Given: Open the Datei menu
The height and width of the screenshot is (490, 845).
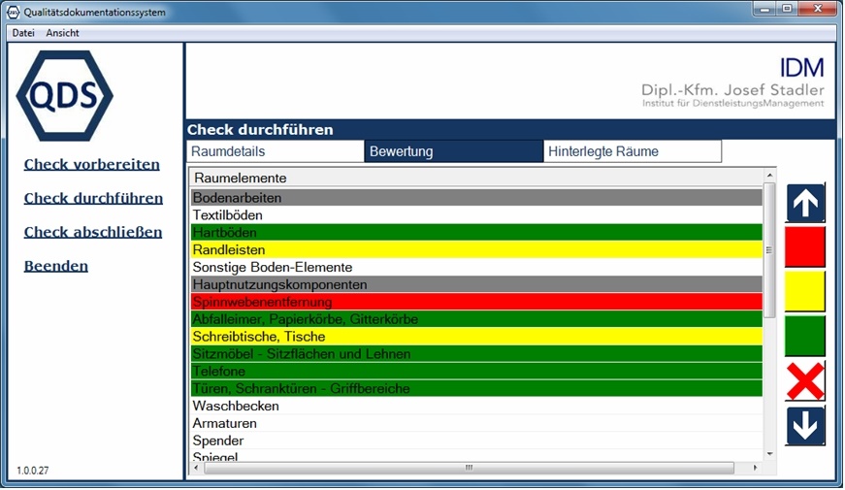Looking at the screenshot, I should point(23,33).
